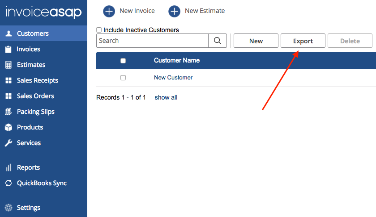Select Packing Slips in the sidebar
This screenshot has width=376, height=217.
click(35, 112)
